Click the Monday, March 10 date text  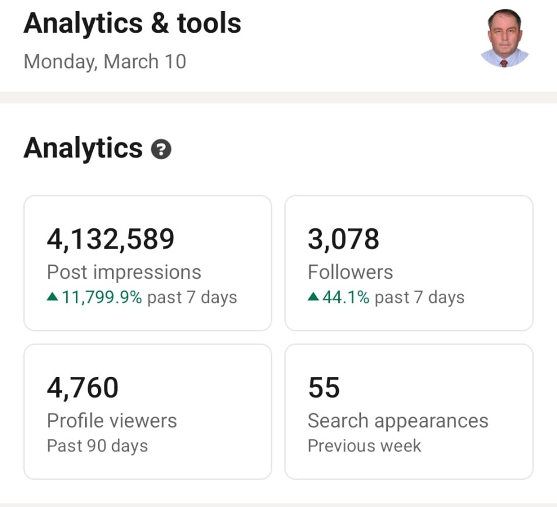(105, 61)
